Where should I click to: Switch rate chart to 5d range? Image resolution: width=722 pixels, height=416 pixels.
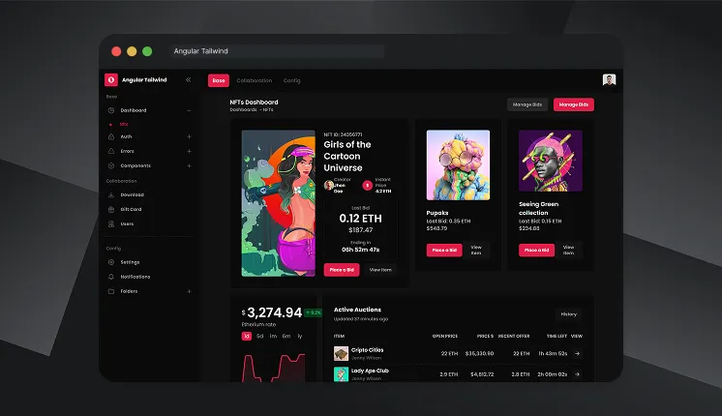(259, 336)
